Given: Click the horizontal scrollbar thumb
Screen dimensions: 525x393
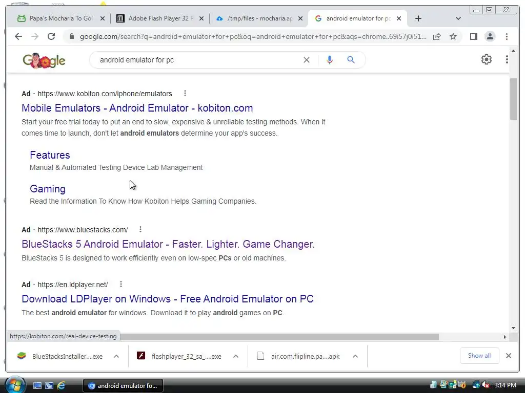Looking at the screenshot, I should (x=279, y=337).
